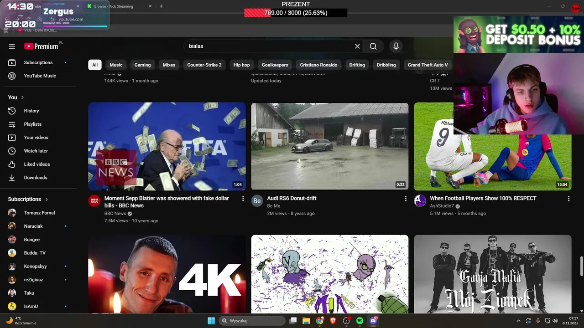Play the Mbappe RESPECT video thumbnail
This screenshot has height=328, width=584.
pyautogui.click(x=492, y=146)
